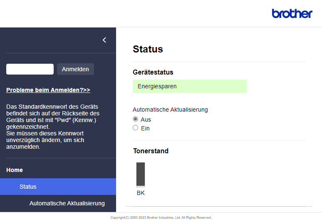The width and height of the screenshot is (322, 222).
Task: Open the Home menu item
Action: [x=15, y=170]
